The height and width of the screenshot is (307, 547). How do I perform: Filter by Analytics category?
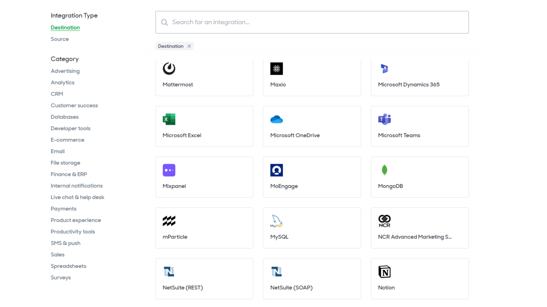[62, 82]
